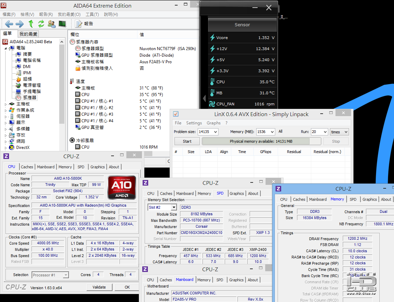394x302 pixels.
Task: Click the left arrow on Sensor panel
Action: (204, 98)
